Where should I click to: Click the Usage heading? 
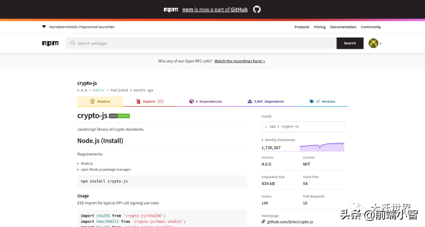83,196
